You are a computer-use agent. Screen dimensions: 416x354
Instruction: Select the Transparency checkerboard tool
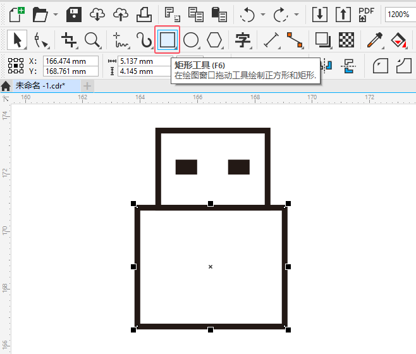pyautogui.click(x=346, y=40)
